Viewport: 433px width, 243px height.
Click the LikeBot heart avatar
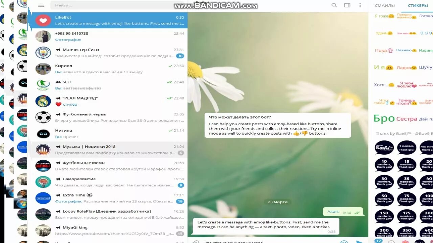(x=43, y=20)
